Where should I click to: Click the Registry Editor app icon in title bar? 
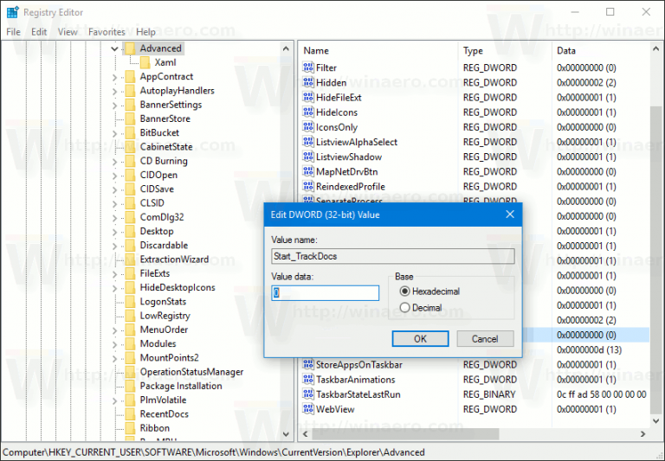click(11, 11)
